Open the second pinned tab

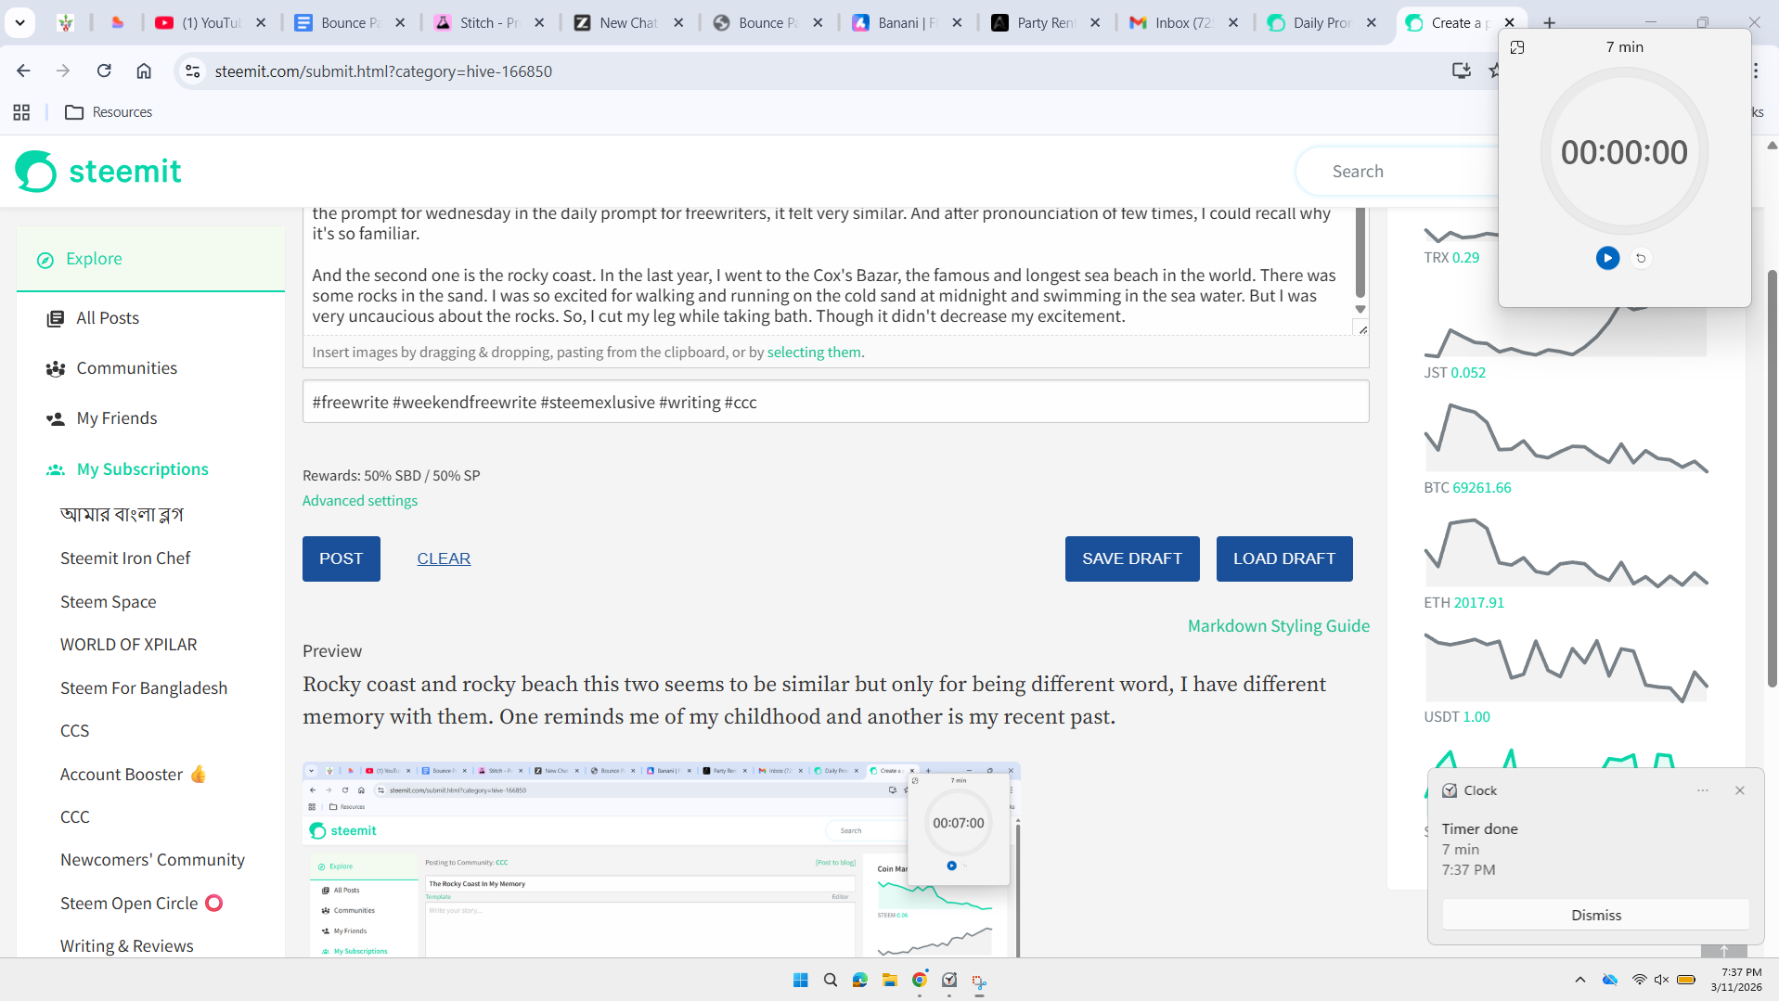pyautogui.click(x=117, y=22)
